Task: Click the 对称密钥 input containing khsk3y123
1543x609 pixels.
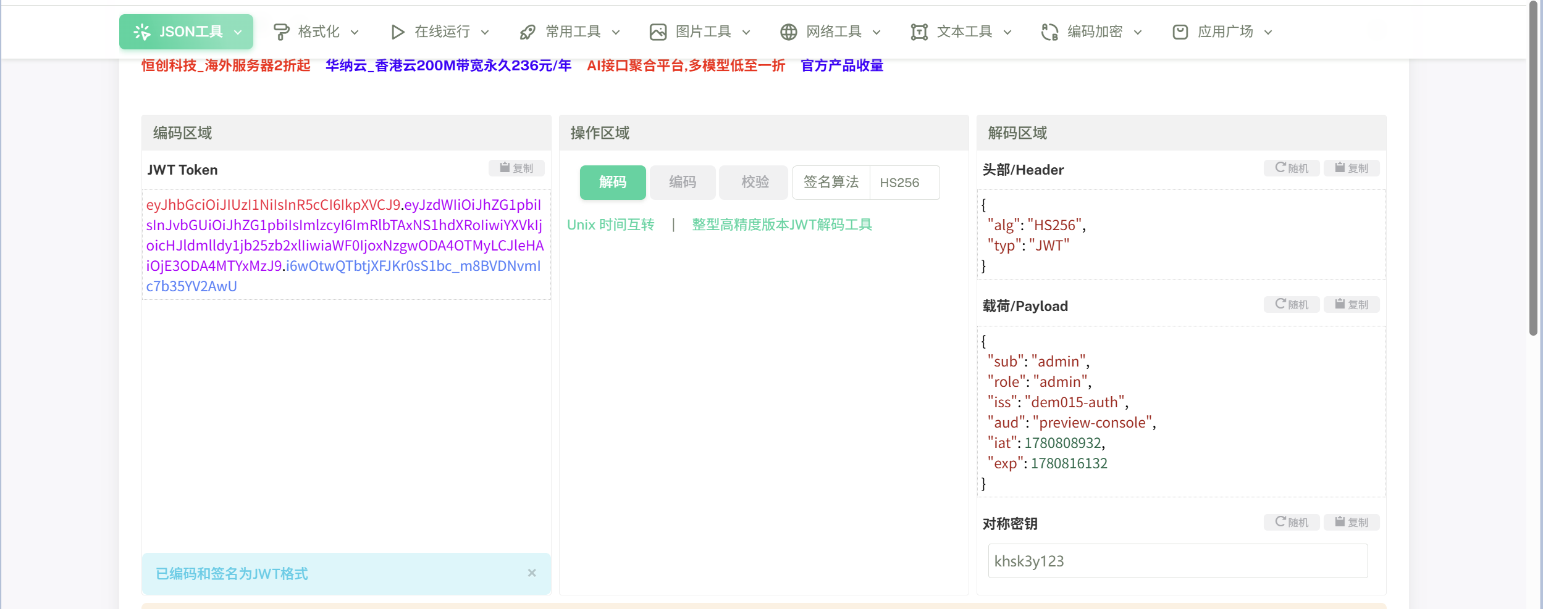Action: (1178, 561)
